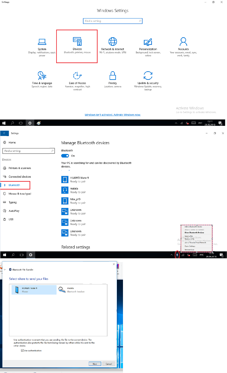
Task: Open the Privacy padlock tile
Action: click(113, 79)
